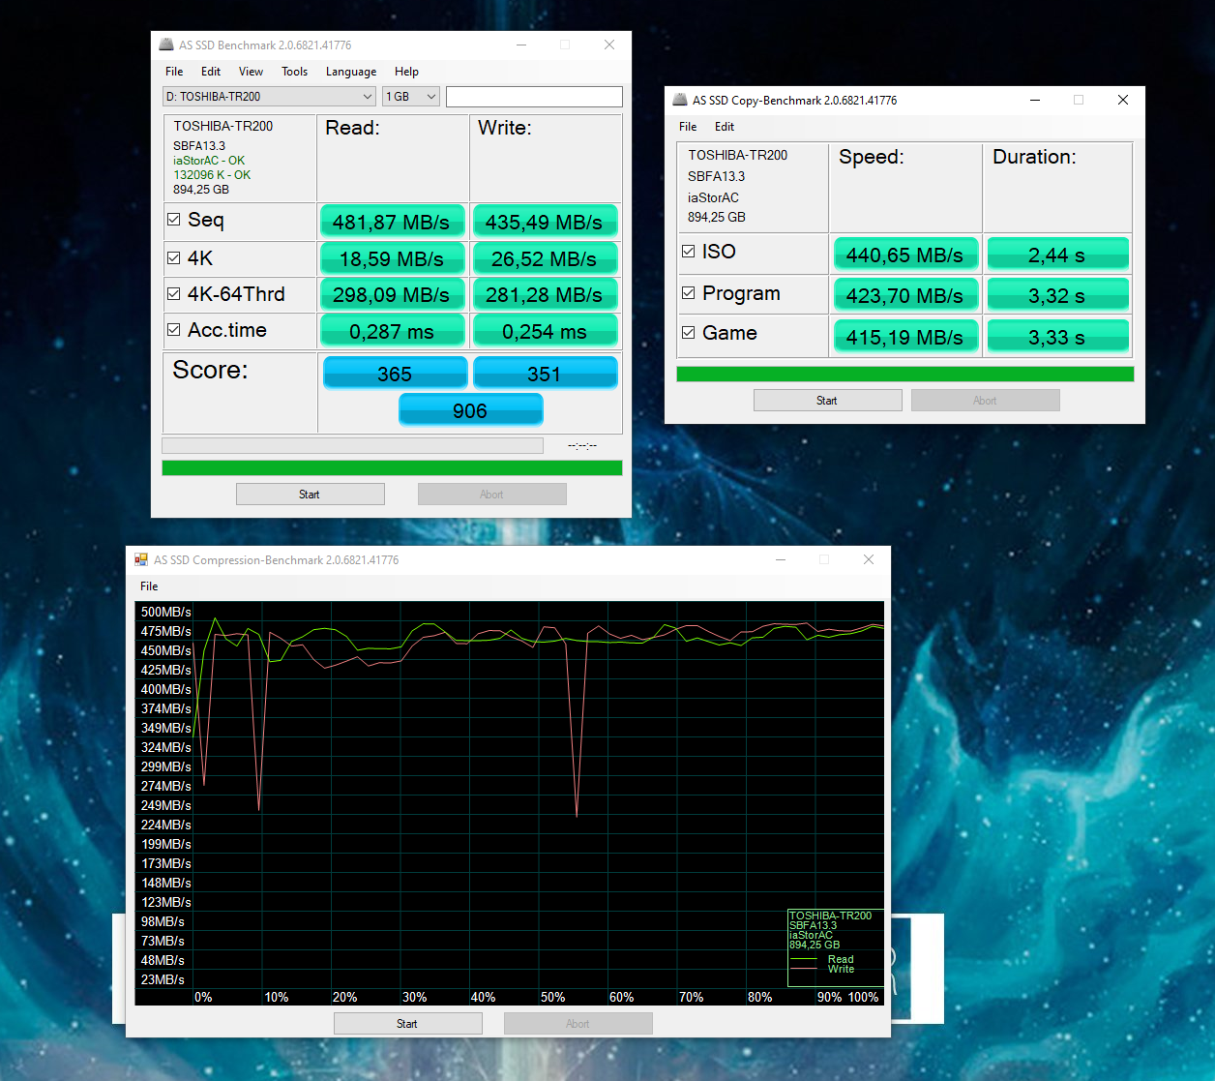Expand the 1 GB test size dropdown
This screenshot has height=1081, width=1215.
click(x=411, y=97)
